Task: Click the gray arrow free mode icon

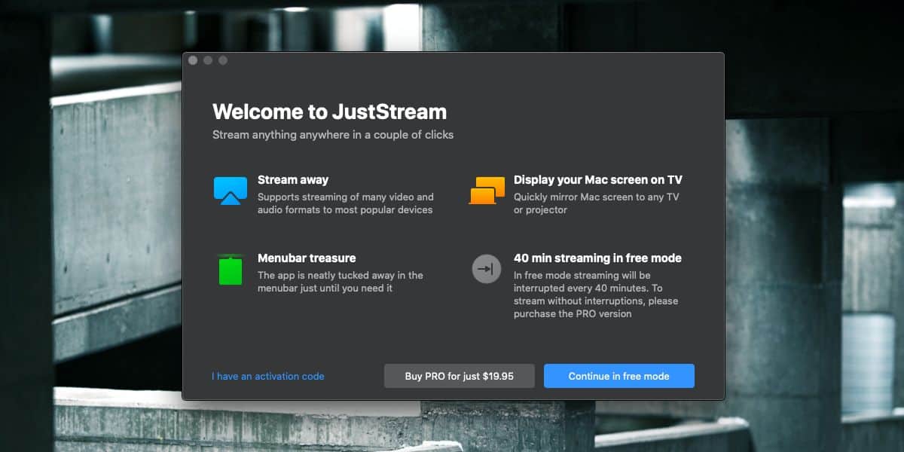Action: point(487,269)
